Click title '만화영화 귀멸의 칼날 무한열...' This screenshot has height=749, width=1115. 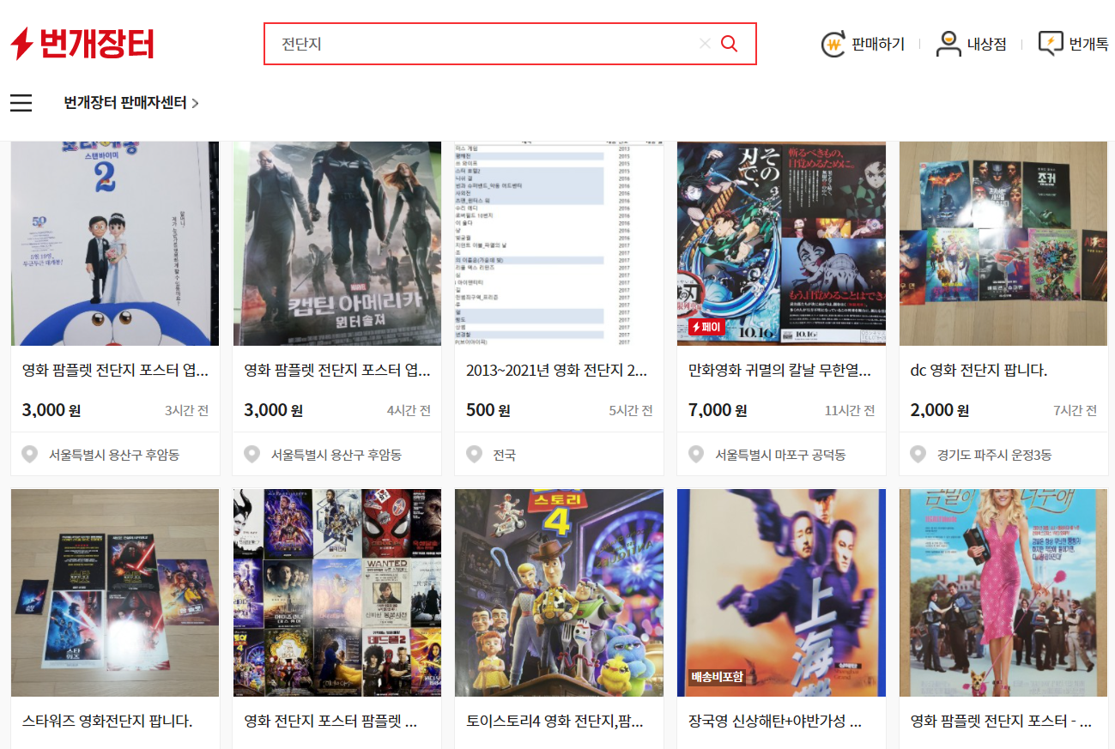click(779, 371)
